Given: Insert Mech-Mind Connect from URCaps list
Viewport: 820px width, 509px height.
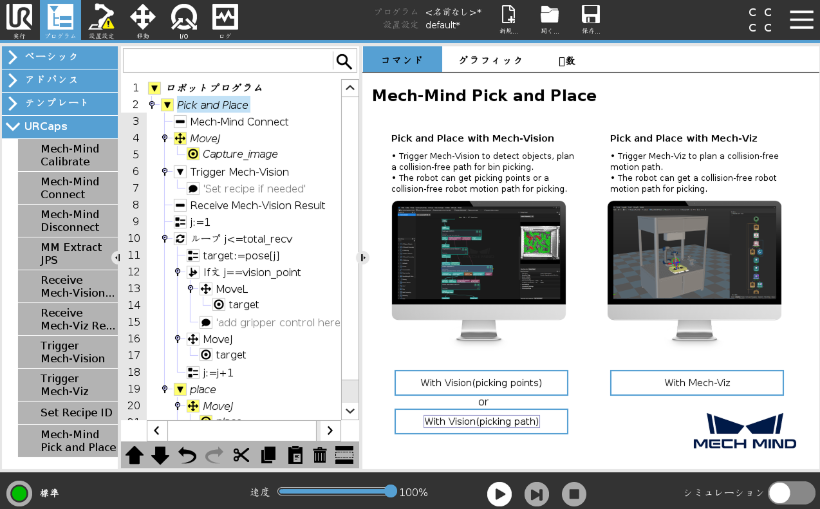Looking at the screenshot, I should point(68,188).
